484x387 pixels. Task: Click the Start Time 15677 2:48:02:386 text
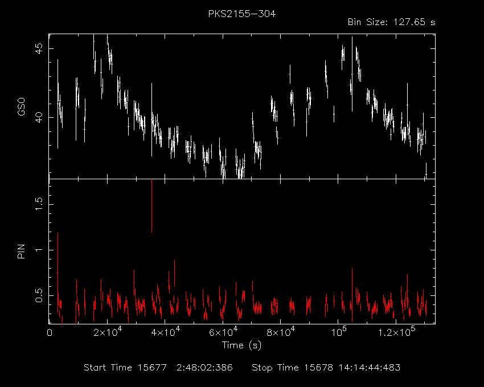pyautogui.click(x=158, y=368)
